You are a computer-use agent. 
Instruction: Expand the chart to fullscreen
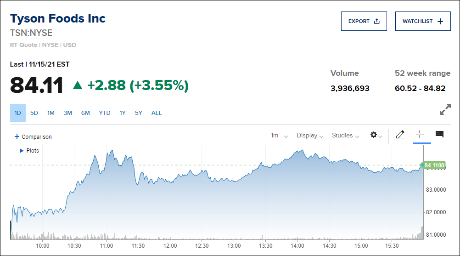pyautogui.click(x=445, y=110)
